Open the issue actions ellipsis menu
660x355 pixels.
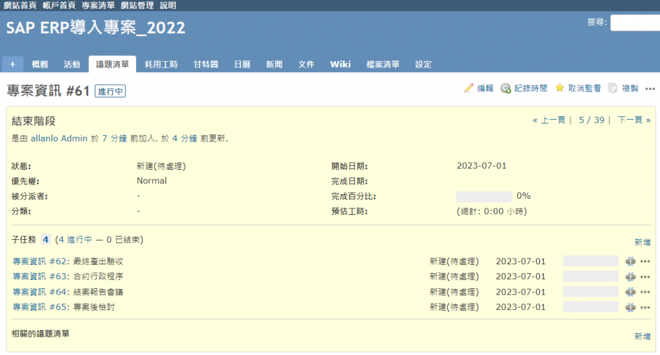point(650,89)
